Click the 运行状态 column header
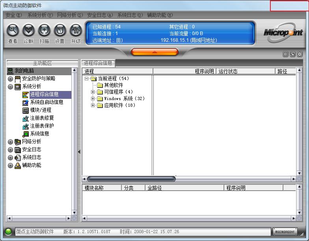Image resolution: width=309 pixels, height=241 pixels. pos(246,71)
